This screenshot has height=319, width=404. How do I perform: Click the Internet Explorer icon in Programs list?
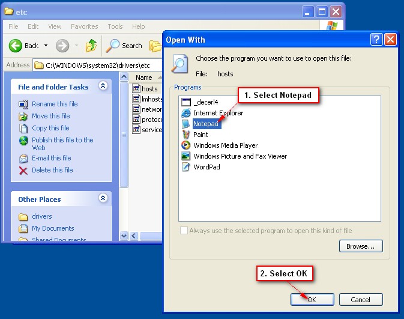(x=185, y=113)
